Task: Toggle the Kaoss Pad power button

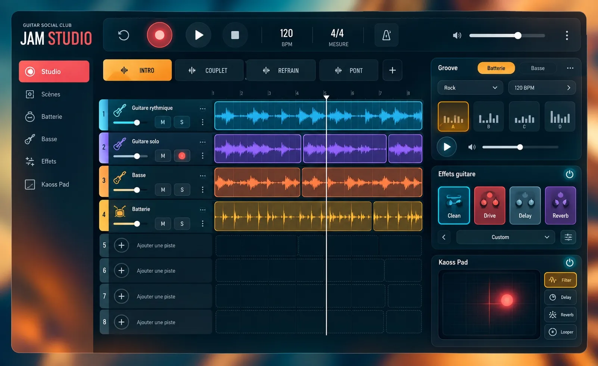Action: click(x=569, y=263)
